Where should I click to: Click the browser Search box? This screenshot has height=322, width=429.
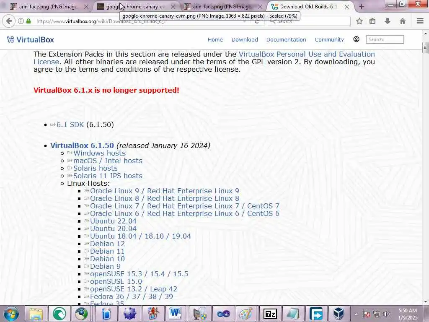(309, 21)
